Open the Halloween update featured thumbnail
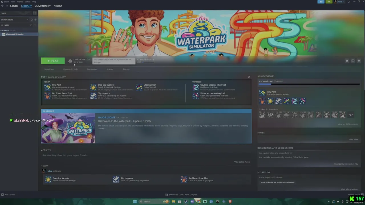 (x=68, y=128)
